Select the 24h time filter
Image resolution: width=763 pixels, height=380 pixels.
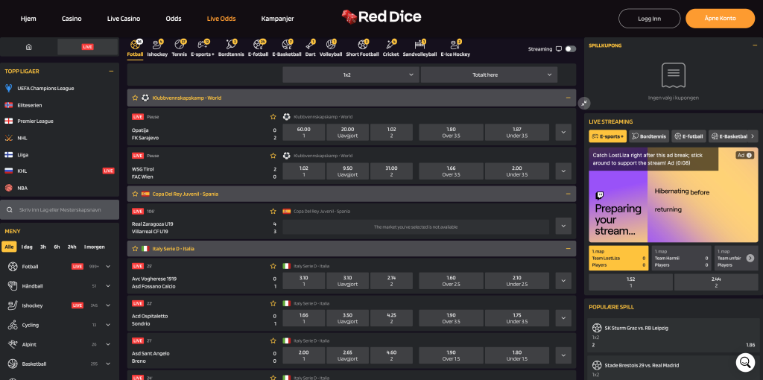click(72, 247)
